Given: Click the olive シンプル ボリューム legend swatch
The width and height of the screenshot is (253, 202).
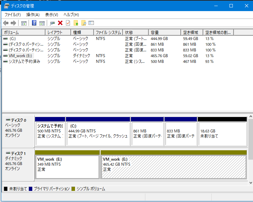Looking at the screenshot, I should pos(73,189).
